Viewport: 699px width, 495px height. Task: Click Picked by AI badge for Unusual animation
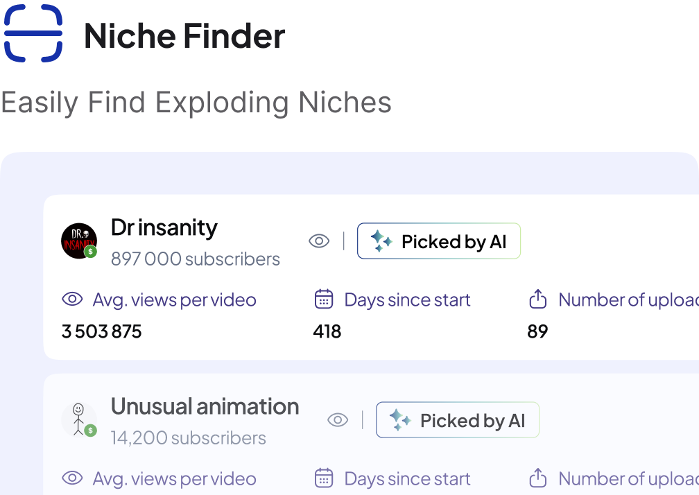[458, 419]
